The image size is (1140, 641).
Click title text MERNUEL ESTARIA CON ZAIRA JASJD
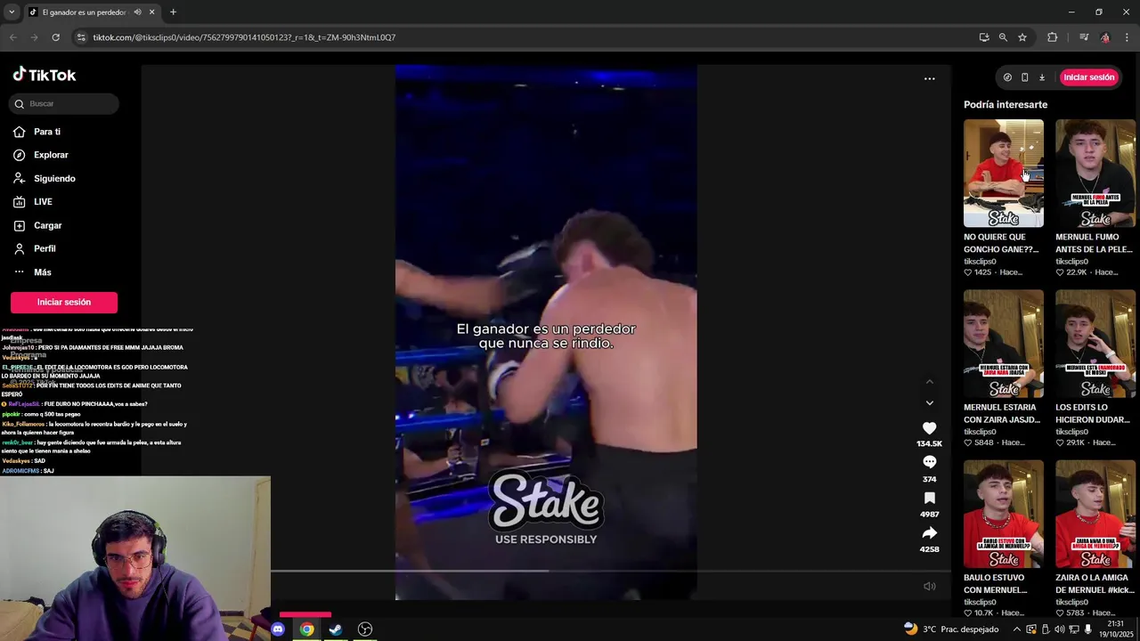click(x=1002, y=413)
